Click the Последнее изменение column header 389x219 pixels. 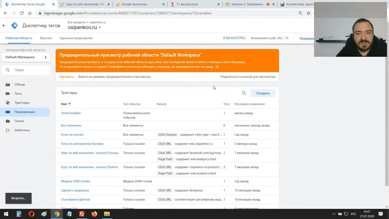tap(250, 104)
